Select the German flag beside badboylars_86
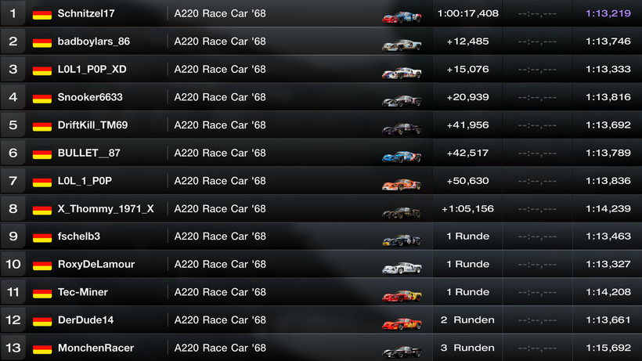 [42, 42]
